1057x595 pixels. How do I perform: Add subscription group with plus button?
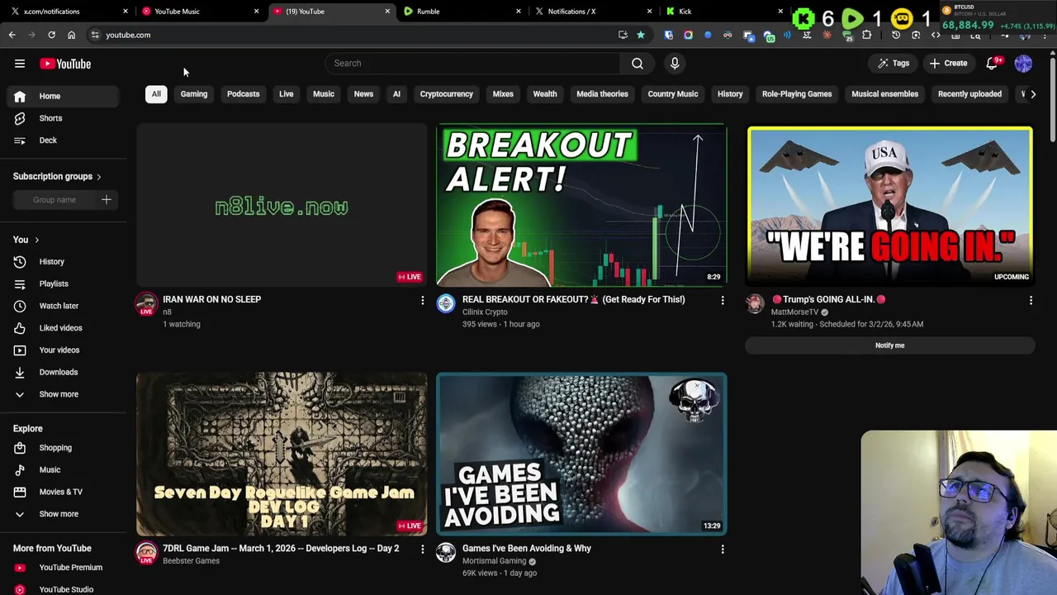point(107,199)
